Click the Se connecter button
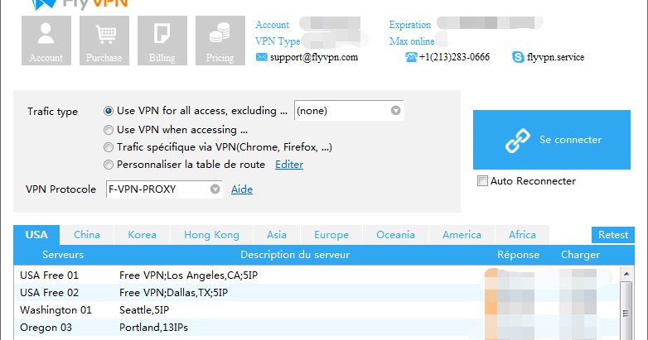 [552, 140]
